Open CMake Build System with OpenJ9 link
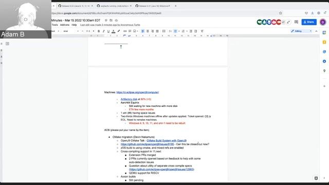The height and width of the screenshot is (185, 329). 167,140
